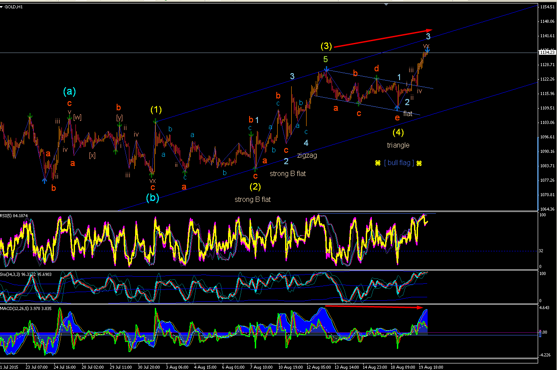Viewport: 557px width, 370px height.
Task: Select the cyan (a) wave label
Action: 70,92
